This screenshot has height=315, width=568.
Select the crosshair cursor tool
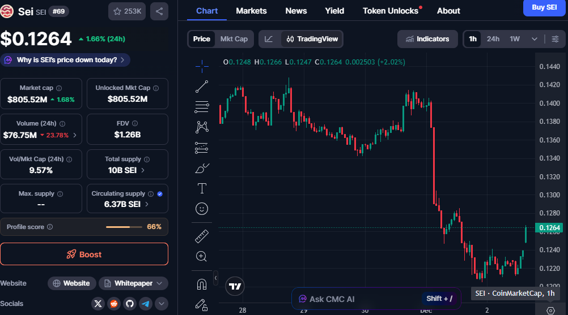click(202, 66)
